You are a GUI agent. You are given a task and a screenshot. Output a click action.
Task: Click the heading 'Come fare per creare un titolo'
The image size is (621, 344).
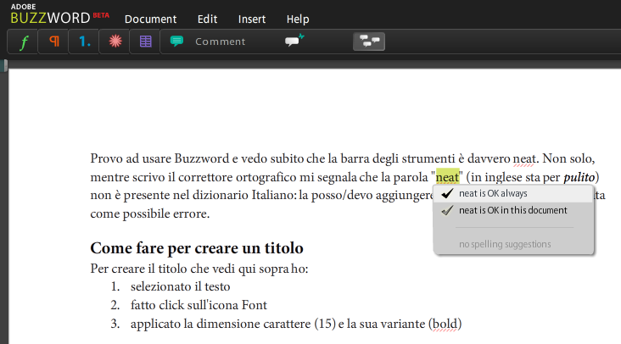pos(196,248)
